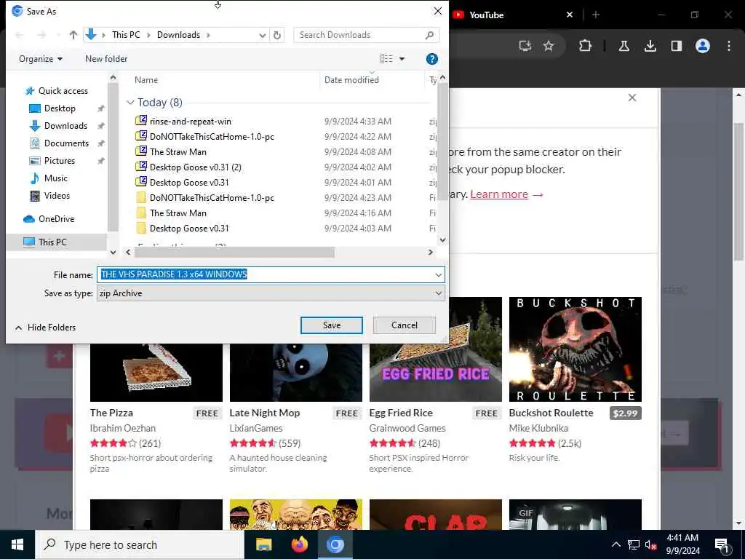745x559 pixels.
Task: Select Videos in navigation pane
Action: click(x=57, y=195)
